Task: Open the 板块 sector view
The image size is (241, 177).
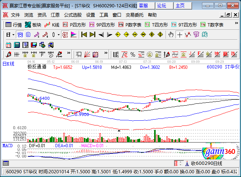Action: (x=33, y=25)
